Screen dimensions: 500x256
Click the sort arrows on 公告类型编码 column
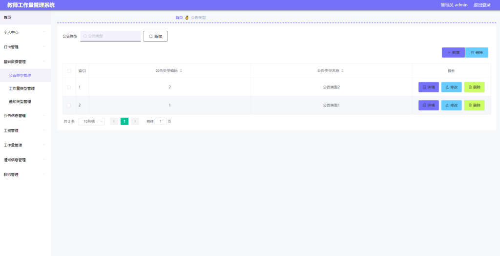[181, 71]
